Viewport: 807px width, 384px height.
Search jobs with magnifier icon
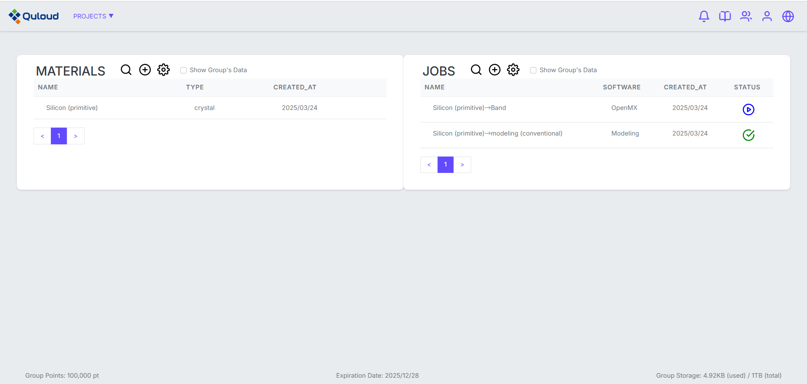coord(476,70)
